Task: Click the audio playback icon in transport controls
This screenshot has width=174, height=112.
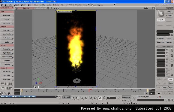Action: click(105, 98)
